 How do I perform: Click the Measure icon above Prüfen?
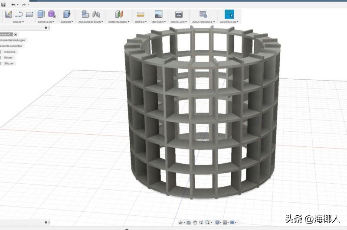(140, 14)
